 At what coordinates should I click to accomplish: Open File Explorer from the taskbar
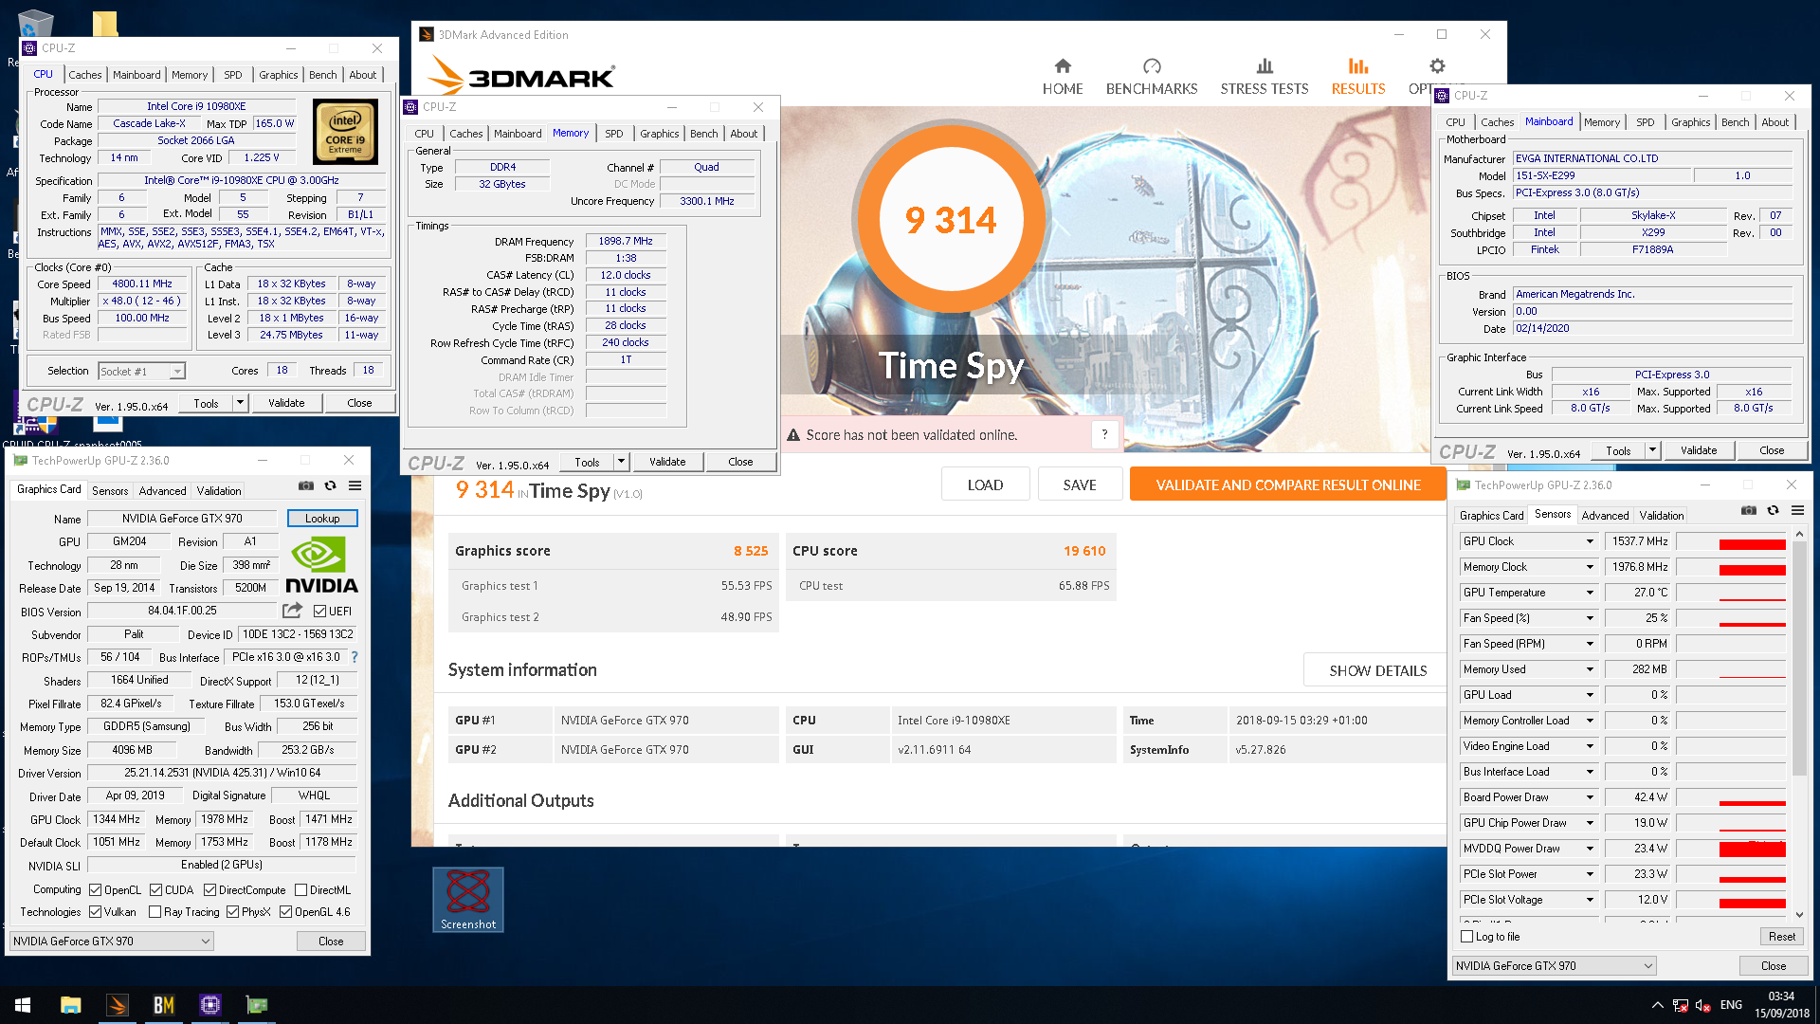point(70,1005)
